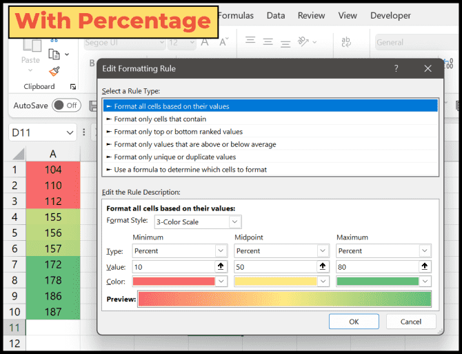Click the Copy icon in Clipboard group
Image resolution: width=462 pixels, height=354 pixels.
click(x=54, y=54)
